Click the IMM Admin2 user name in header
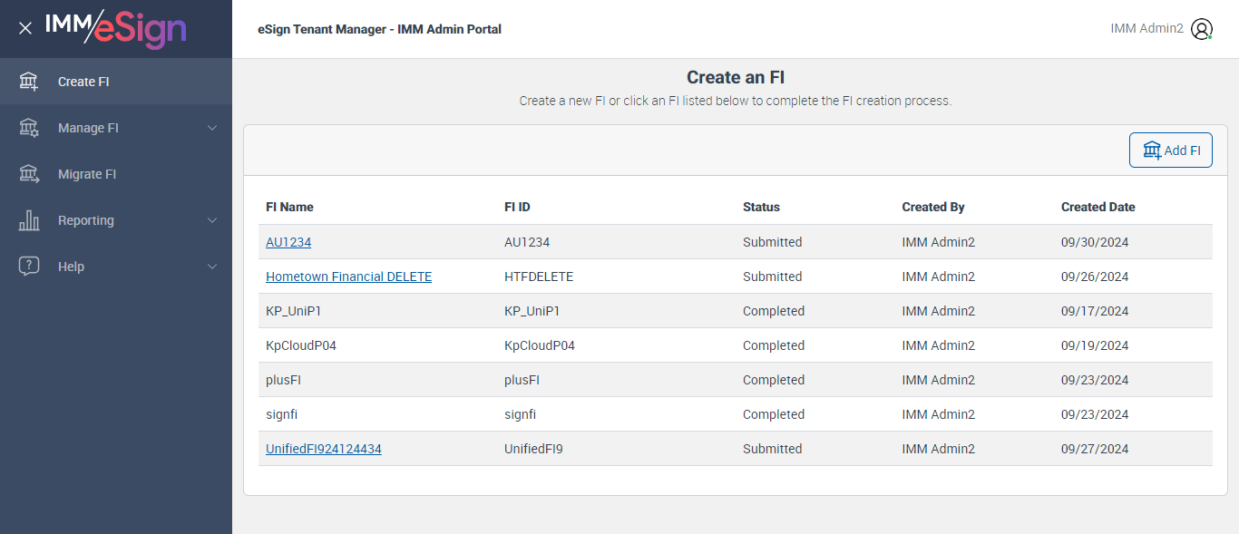 (x=1146, y=29)
